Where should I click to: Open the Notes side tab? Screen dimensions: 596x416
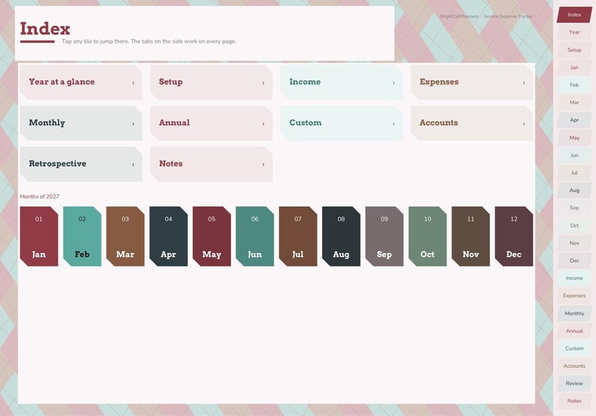574,401
